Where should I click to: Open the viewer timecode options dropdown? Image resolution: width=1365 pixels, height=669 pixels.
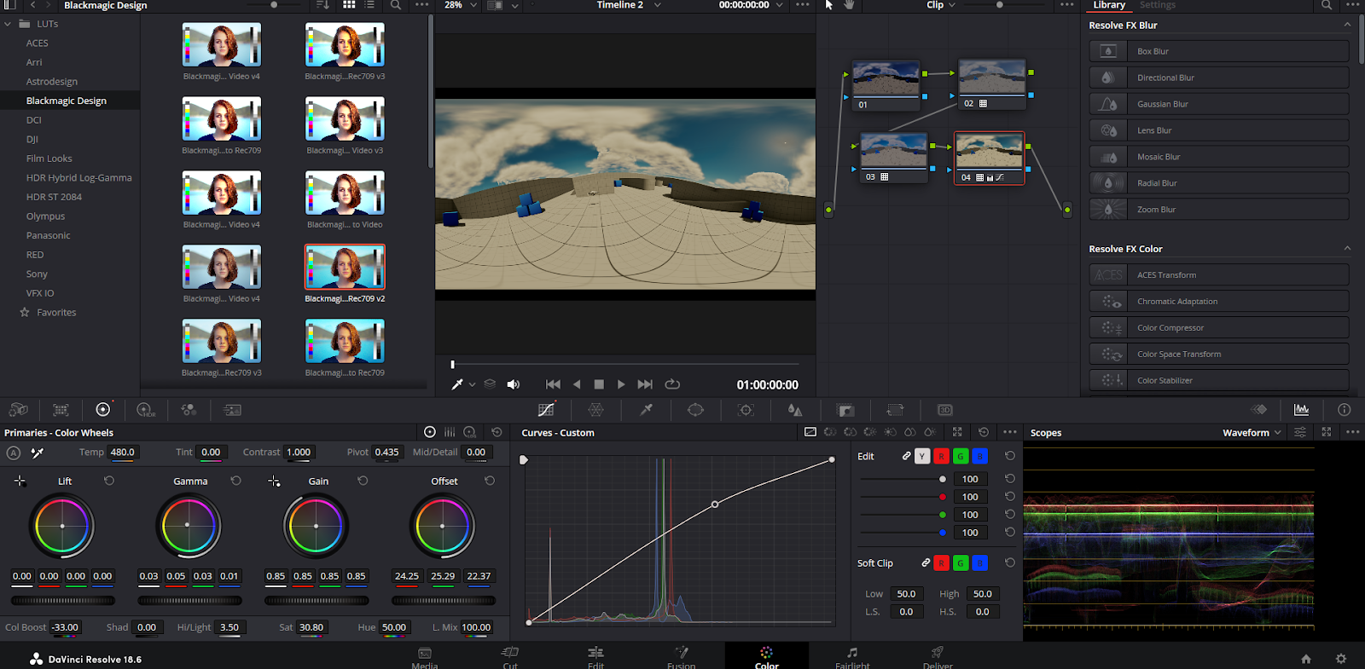click(x=779, y=5)
